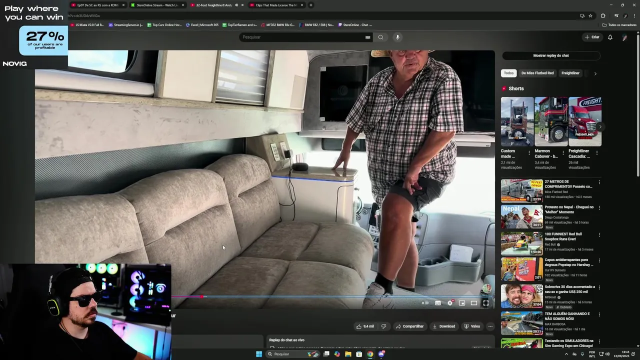
Task: Open Chrome from taskbar
Action: [x=370, y=354]
